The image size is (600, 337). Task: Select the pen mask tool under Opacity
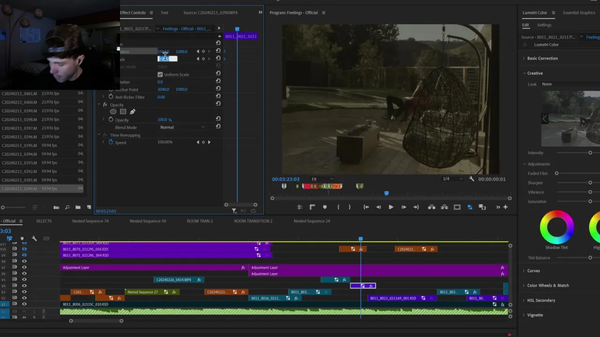click(132, 112)
